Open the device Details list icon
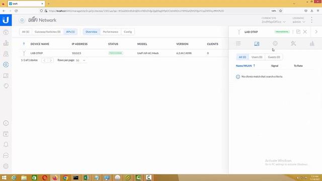 coord(238,43)
